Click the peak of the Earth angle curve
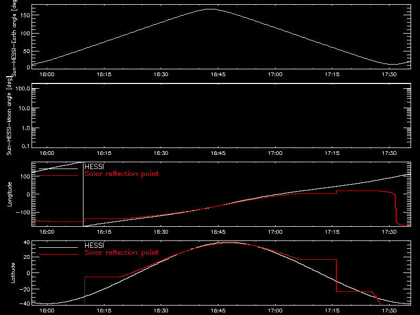 point(211,9)
